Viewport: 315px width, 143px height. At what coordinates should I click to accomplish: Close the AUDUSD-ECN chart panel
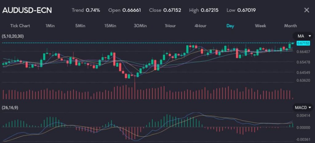coord(306,10)
